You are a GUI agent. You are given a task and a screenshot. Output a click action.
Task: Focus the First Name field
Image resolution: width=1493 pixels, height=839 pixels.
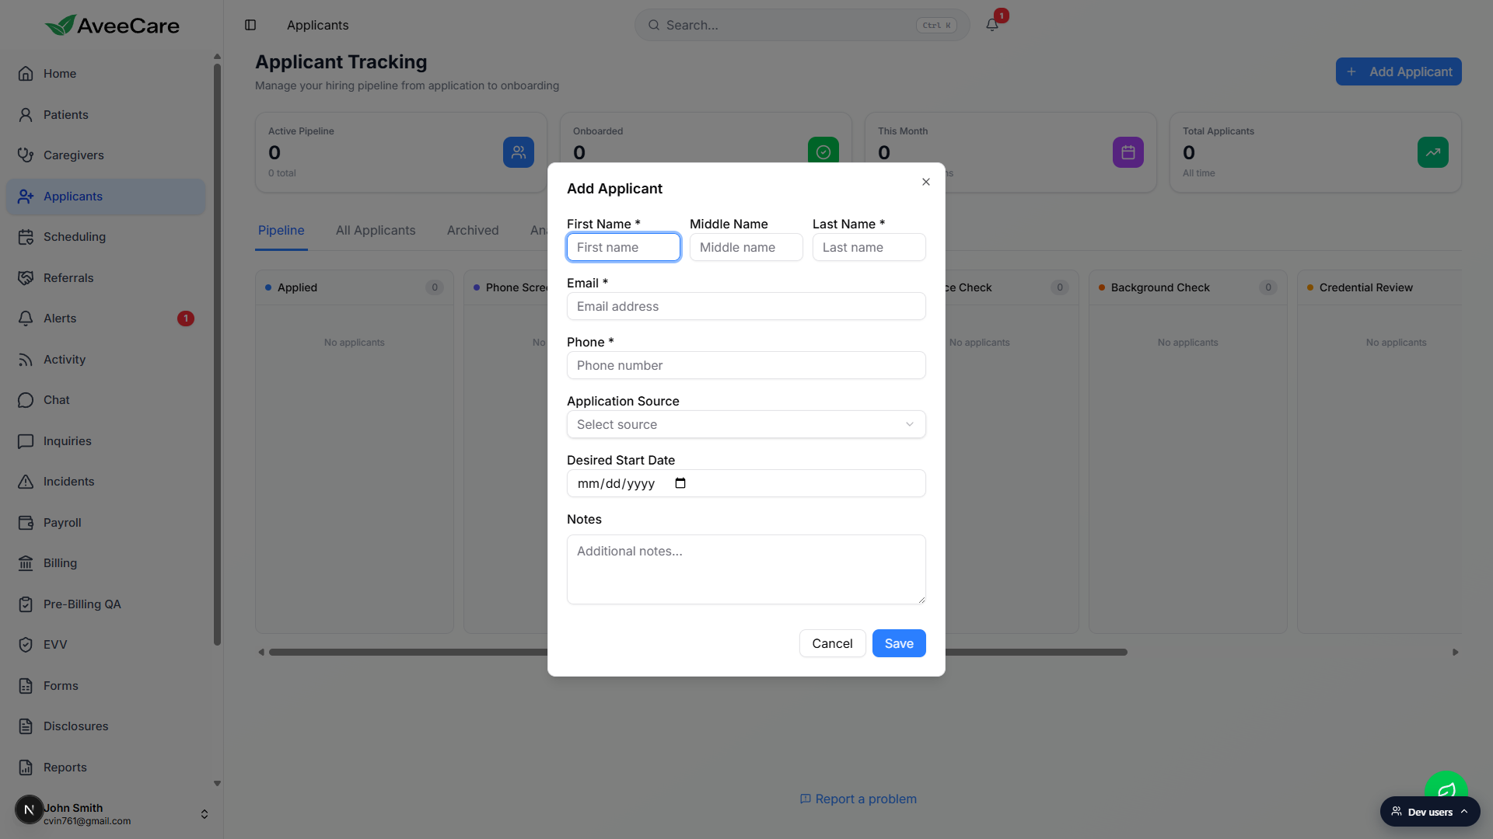point(624,247)
